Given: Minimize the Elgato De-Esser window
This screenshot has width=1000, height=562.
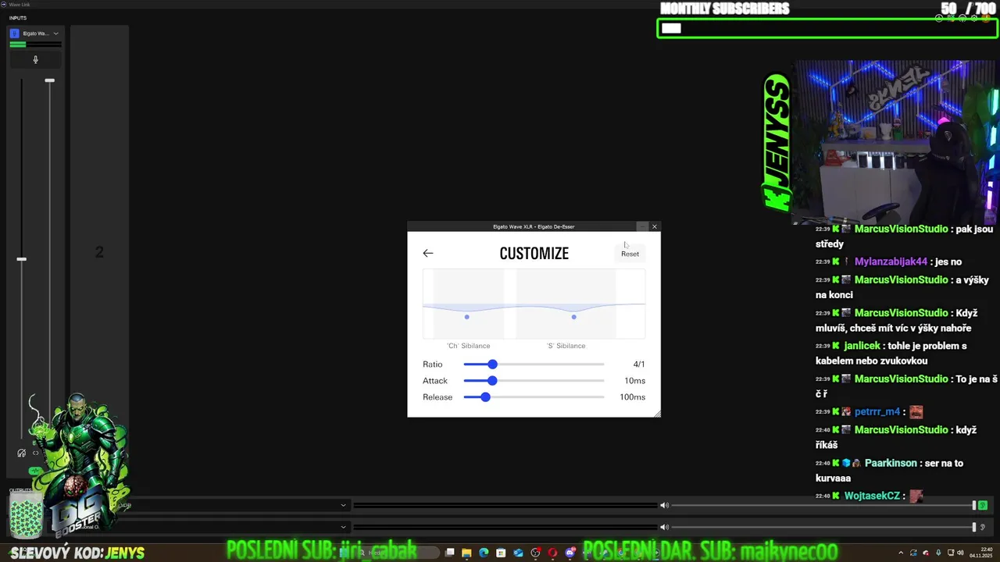Looking at the screenshot, I should [642, 226].
